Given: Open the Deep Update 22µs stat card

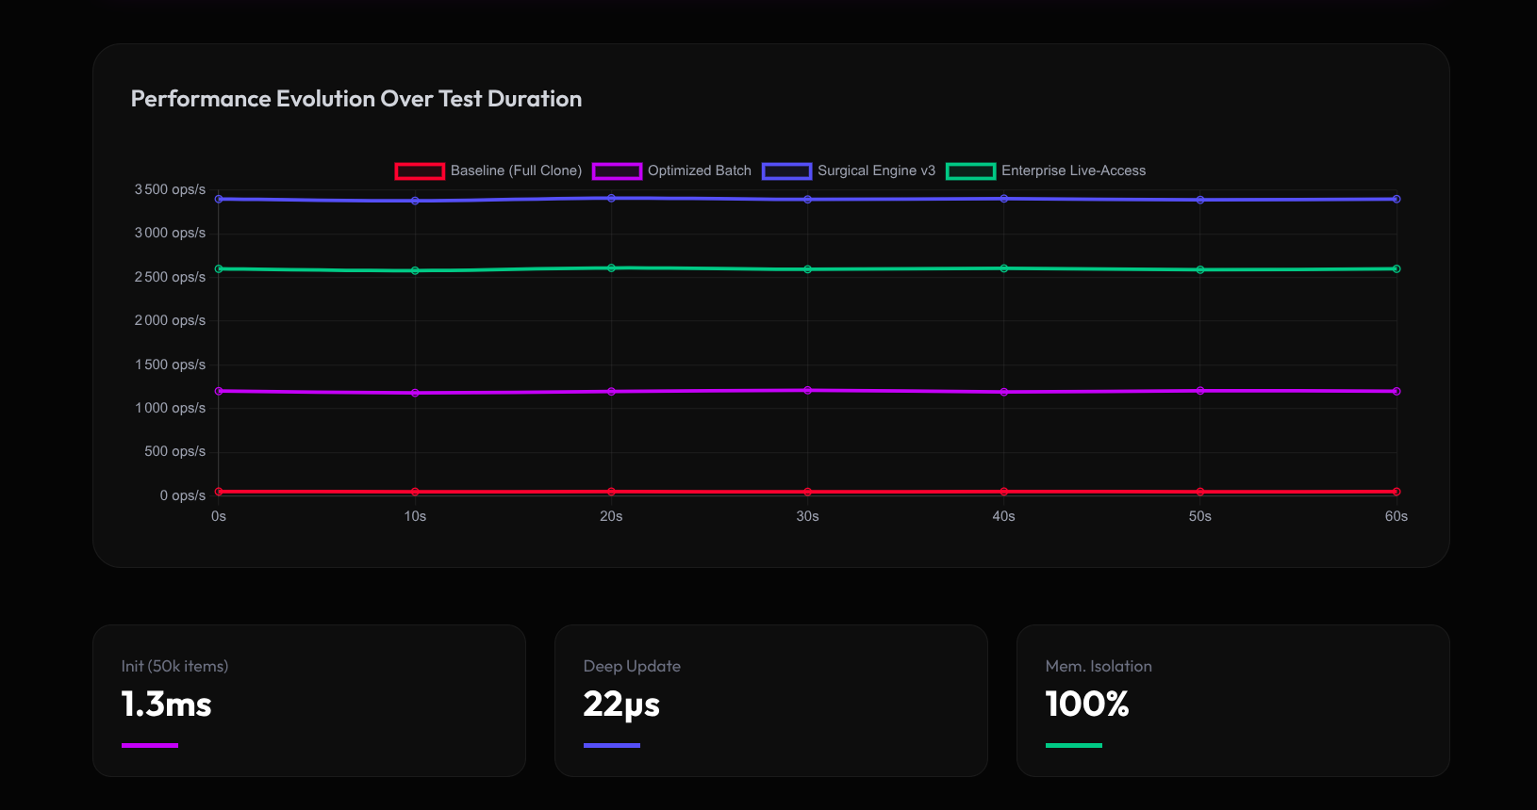Looking at the screenshot, I should [x=770, y=701].
